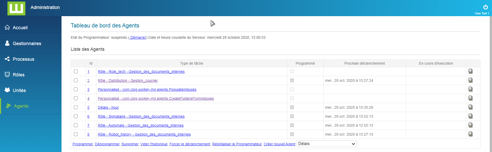Click the green Workey logo

16,8
